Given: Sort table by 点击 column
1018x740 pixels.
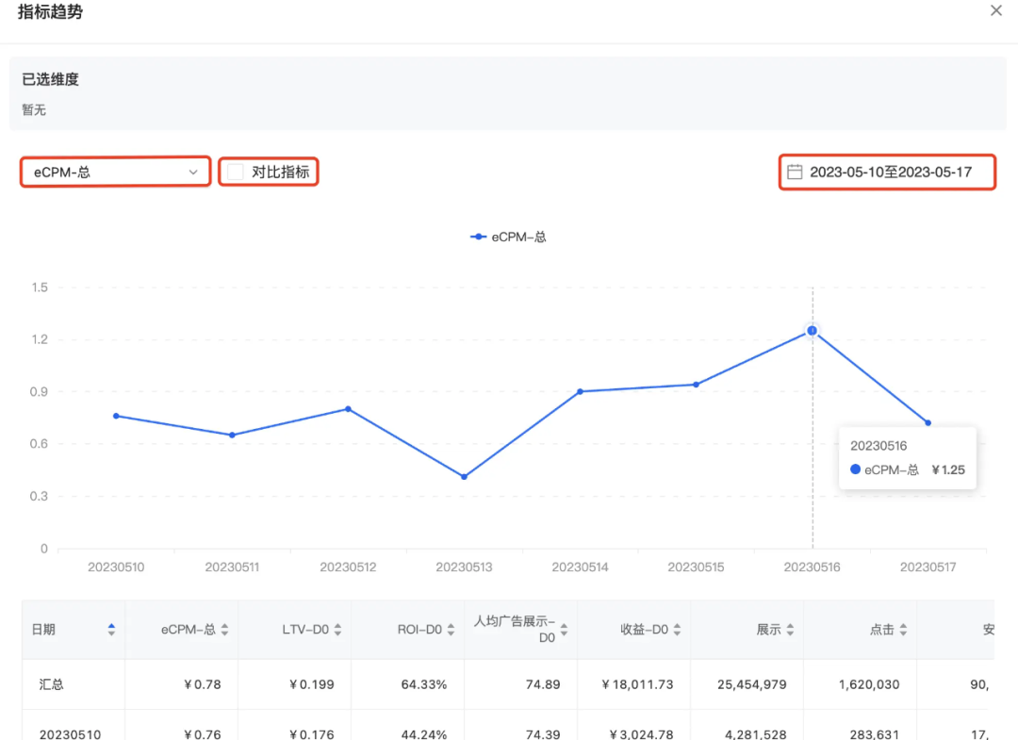Looking at the screenshot, I should click(903, 629).
